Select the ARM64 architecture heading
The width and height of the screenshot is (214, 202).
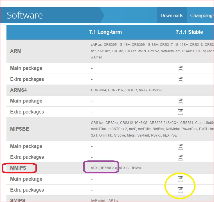(x=19, y=90)
